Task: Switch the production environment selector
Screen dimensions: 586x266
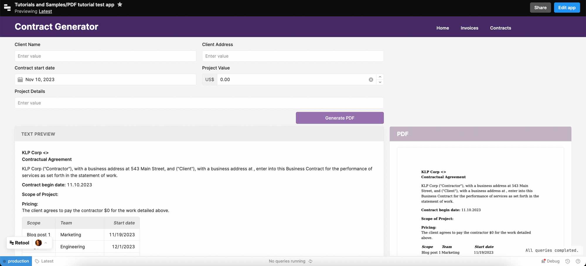Action: [16, 261]
